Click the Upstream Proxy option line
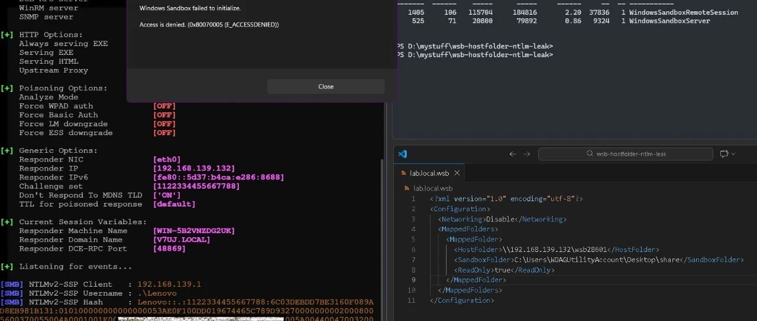 tap(53, 70)
